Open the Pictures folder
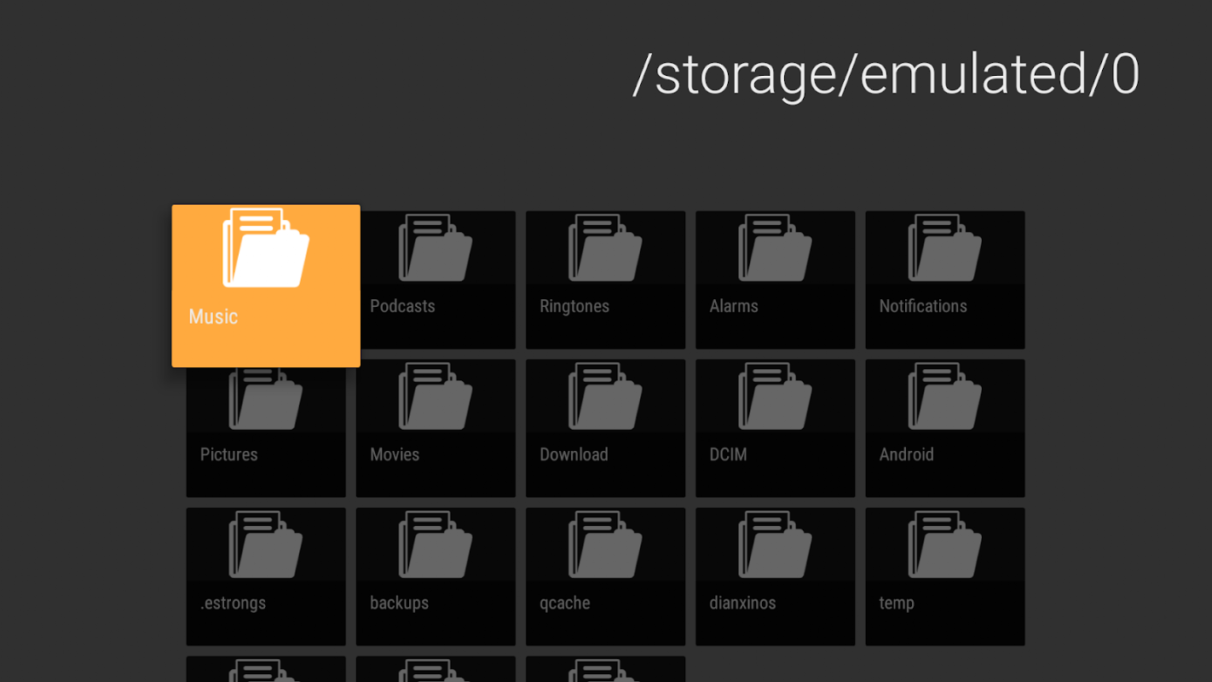 click(266, 428)
